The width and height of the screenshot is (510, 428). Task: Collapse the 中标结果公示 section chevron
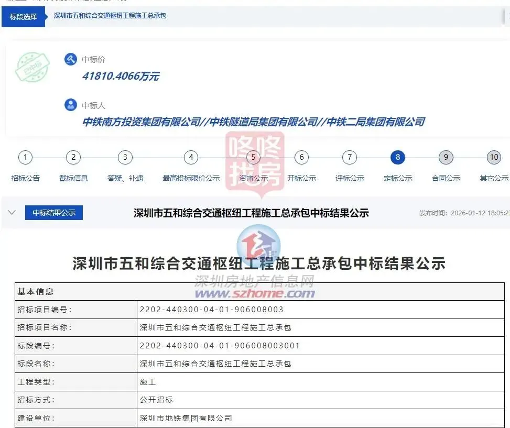coord(12,213)
